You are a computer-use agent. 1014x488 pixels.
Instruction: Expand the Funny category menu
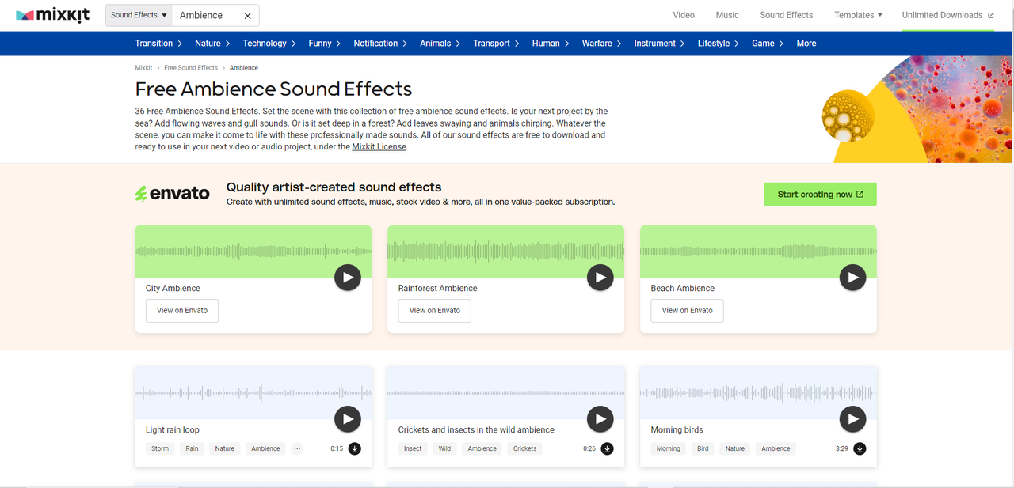point(325,44)
